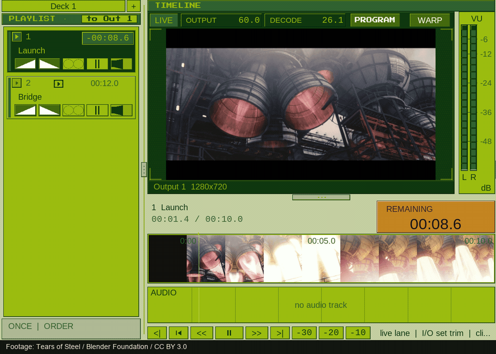
Task: Toggle the loop circles on Bridge
Action: click(73, 110)
